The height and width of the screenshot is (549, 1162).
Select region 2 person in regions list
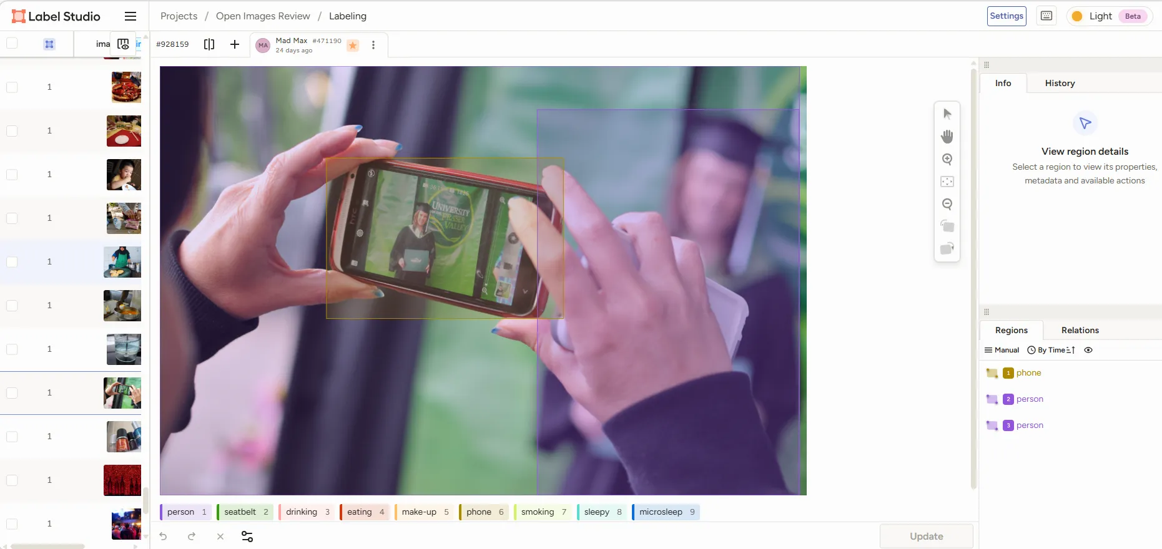click(x=1070, y=399)
